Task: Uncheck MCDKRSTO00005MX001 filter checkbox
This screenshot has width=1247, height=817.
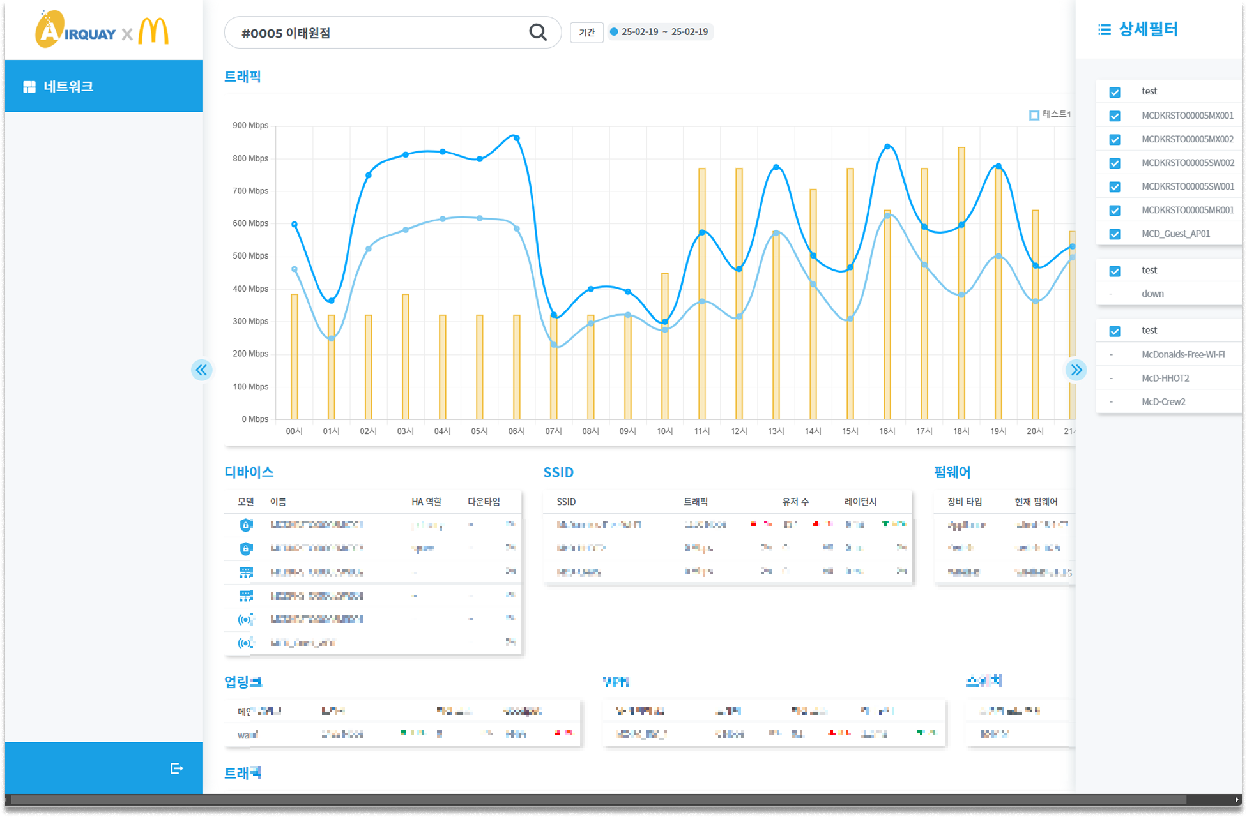Action: point(1115,116)
